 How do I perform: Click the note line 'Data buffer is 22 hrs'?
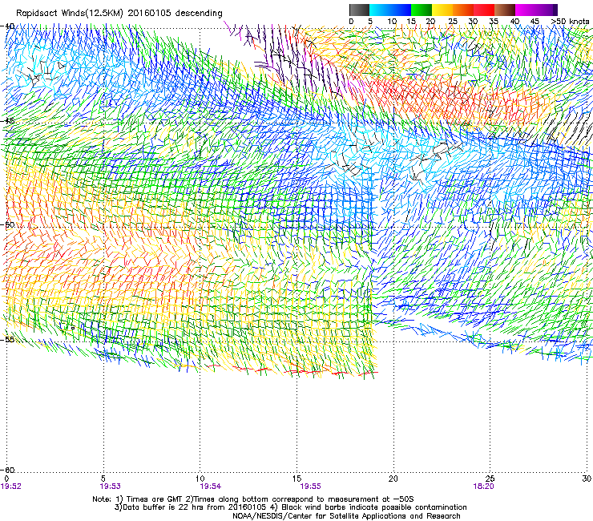(291, 507)
